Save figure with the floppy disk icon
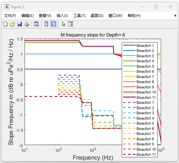 pos(20,24)
